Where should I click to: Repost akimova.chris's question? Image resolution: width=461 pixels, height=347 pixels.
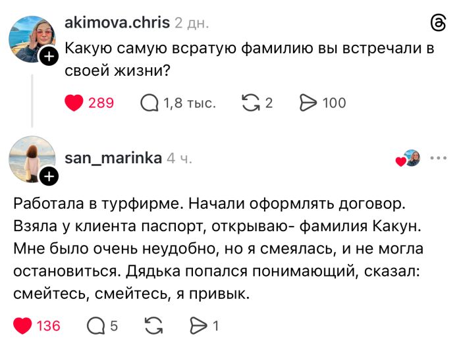pos(250,103)
